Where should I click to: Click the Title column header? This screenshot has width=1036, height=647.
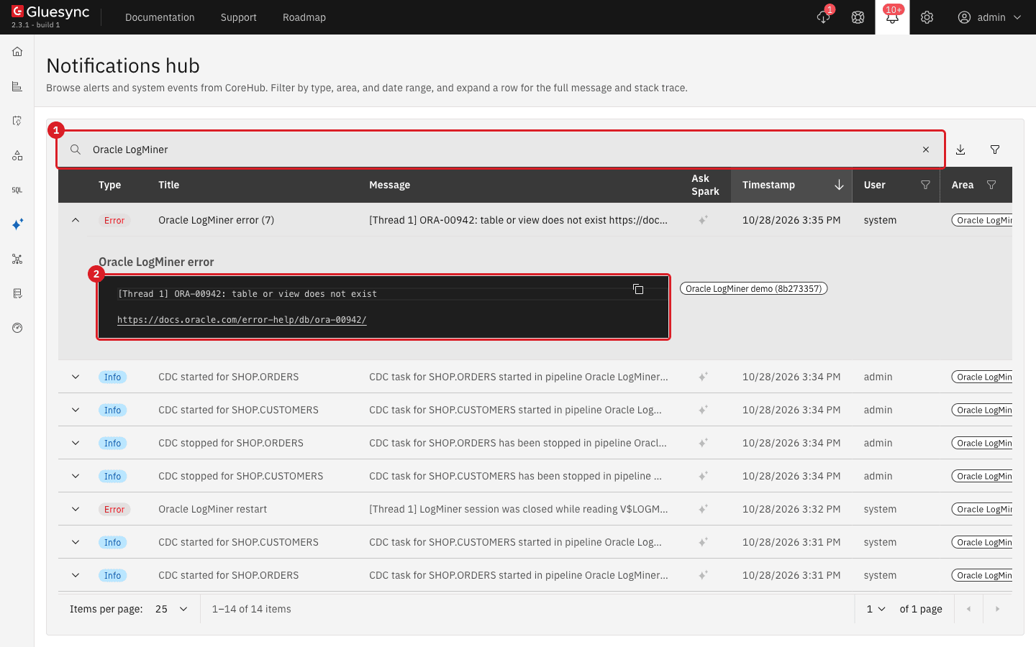(169, 185)
